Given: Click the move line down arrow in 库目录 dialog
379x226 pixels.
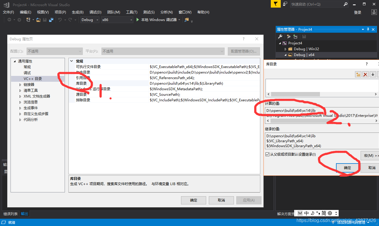Looking at the screenshot, I should 373,74.
